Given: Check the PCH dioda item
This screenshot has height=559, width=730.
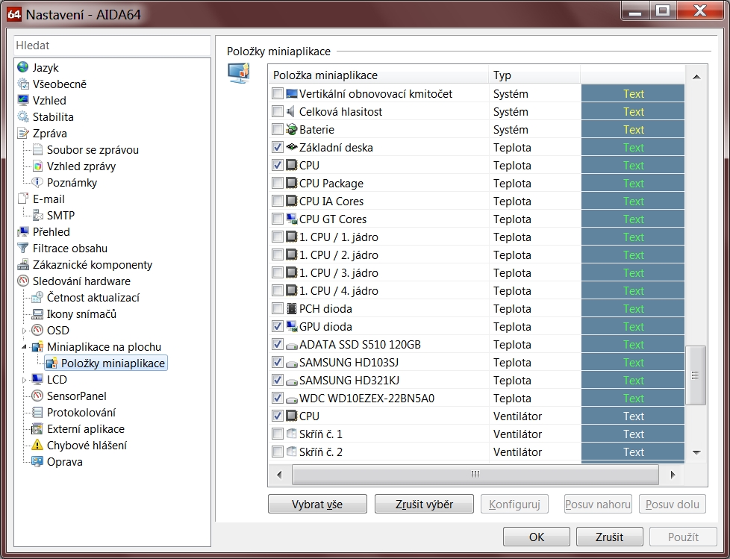Looking at the screenshot, I should pyautogui.click(x=278, y=308).
